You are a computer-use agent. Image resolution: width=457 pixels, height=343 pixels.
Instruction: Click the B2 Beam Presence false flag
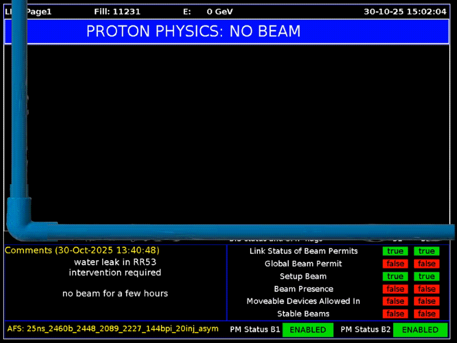tap(426, 289)
